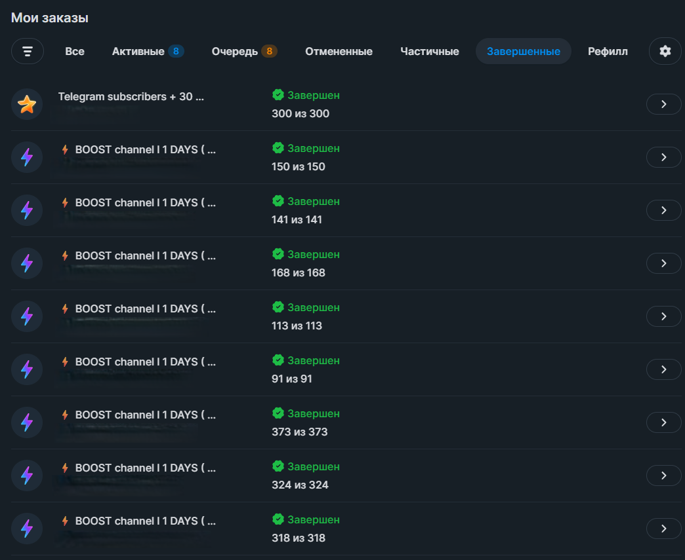Click the Мои заказы page heading
Image resolution: width=685 pixels, height=560 pixels.
pyautogui.click(x=50, y=18)
